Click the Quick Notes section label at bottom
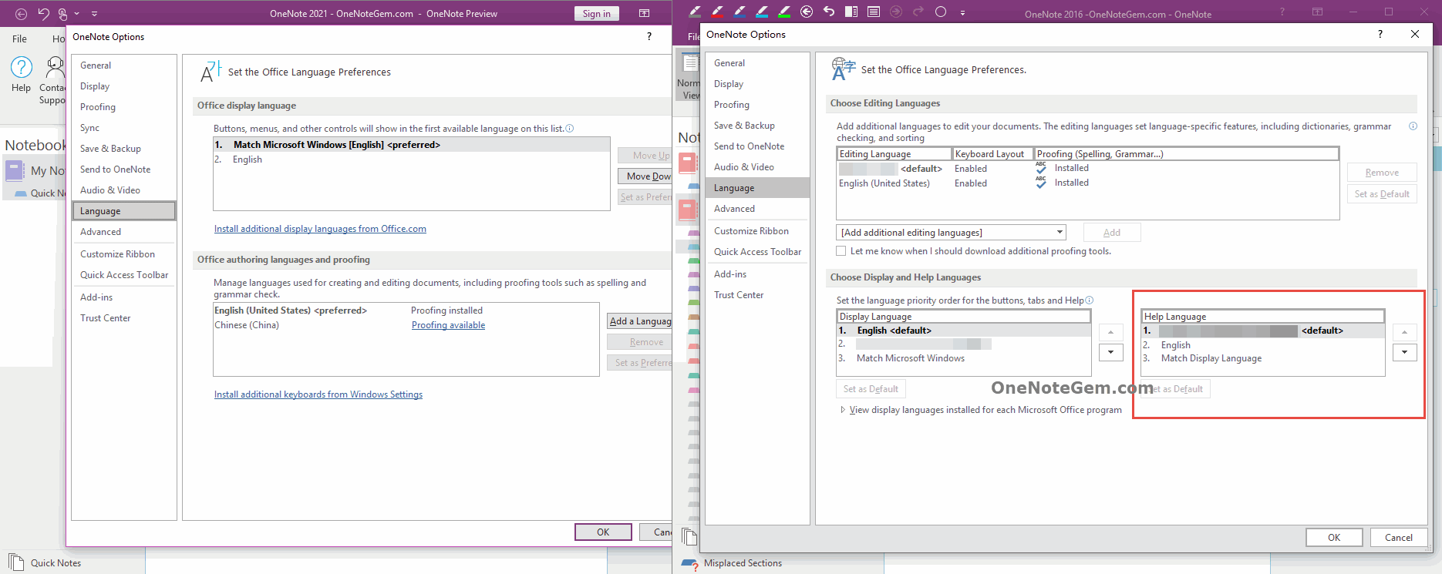 coord(56,563)
